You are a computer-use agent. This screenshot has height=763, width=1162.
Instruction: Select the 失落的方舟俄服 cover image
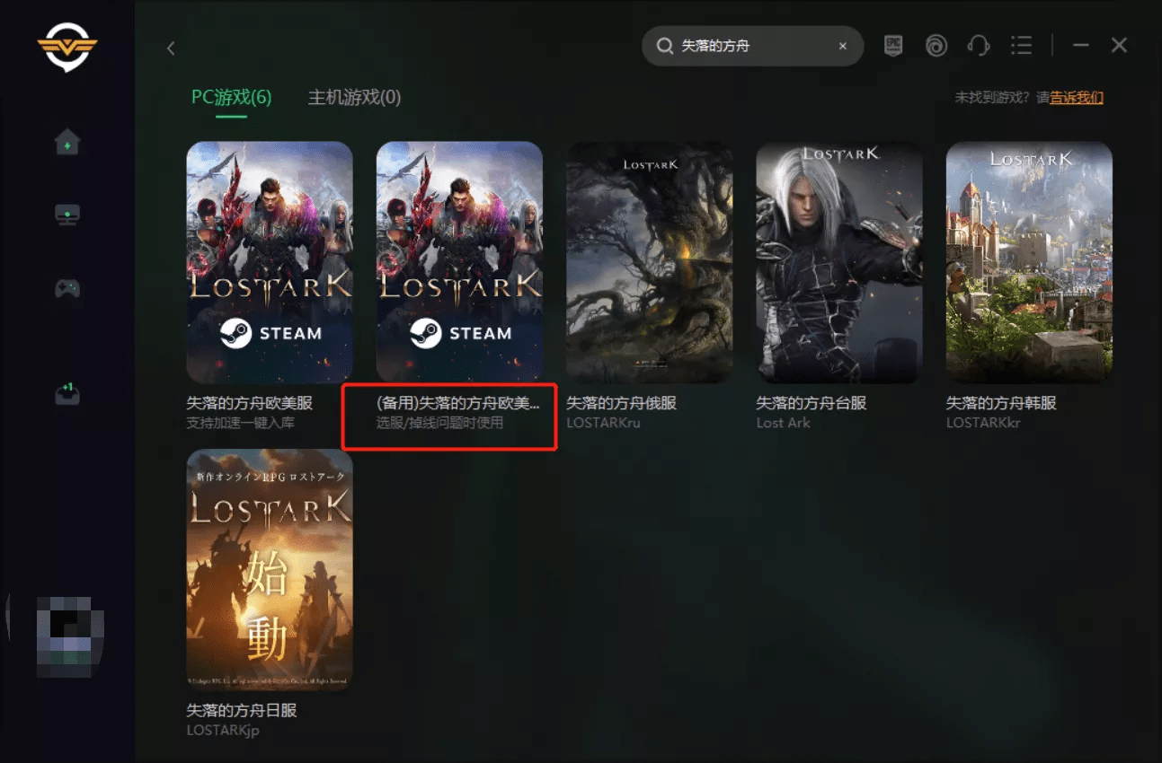650,262
